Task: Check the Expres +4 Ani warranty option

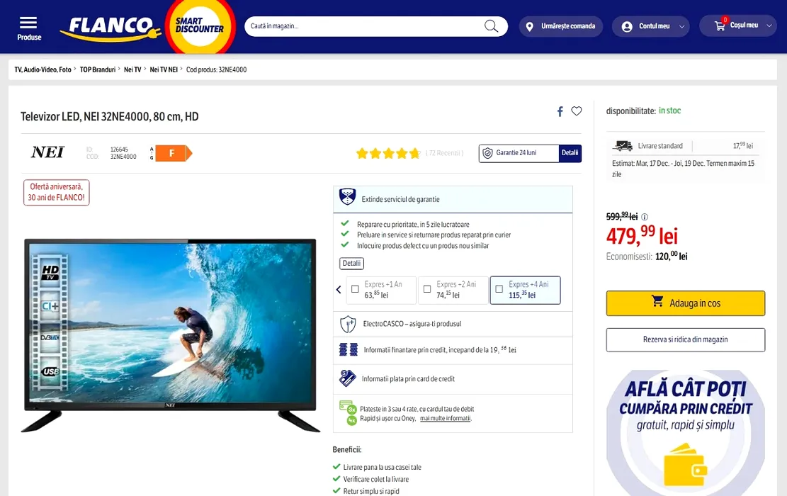Action: coord(499,289)
